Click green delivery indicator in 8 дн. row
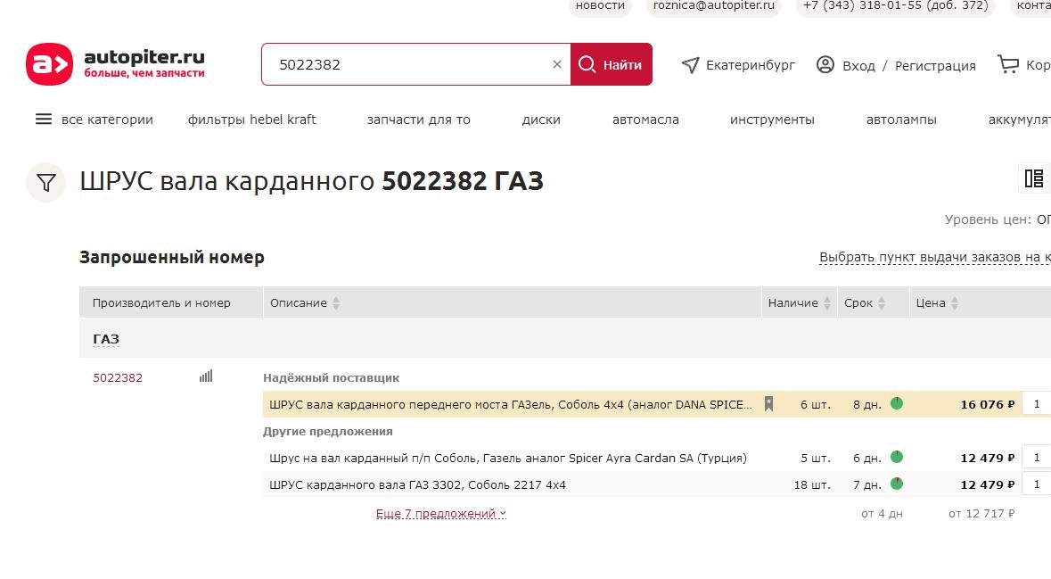This screenshot has width=1051, height=579. click(897, 403)
